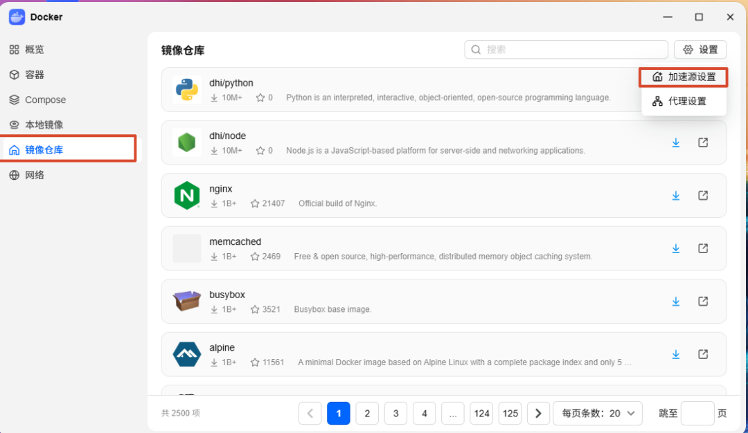Switch to 本地镜像 local images

pyautogui.click(x=36, y=125)
